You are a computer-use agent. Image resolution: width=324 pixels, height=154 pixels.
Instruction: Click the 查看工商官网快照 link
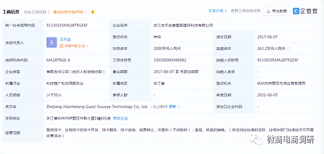click(x=246, y=11)
